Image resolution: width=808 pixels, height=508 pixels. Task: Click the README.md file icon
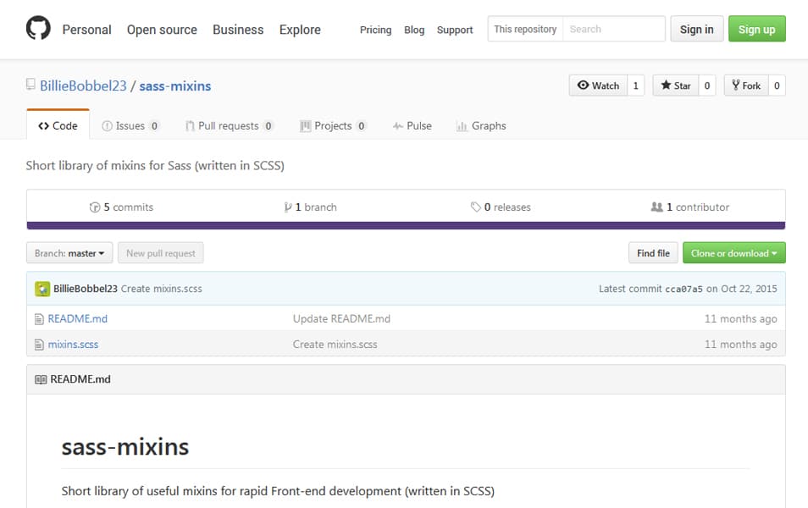39,319
